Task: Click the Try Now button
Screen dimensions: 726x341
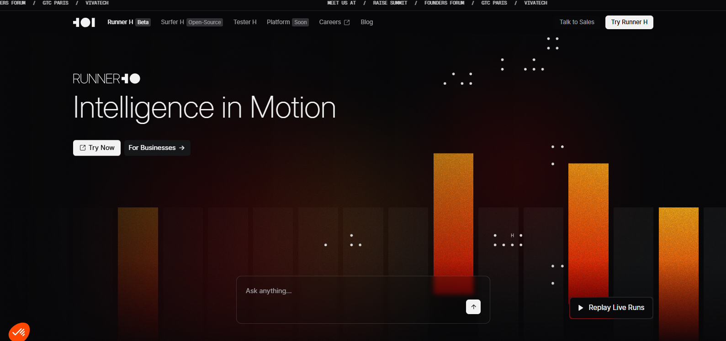Action: click(97, 148)
